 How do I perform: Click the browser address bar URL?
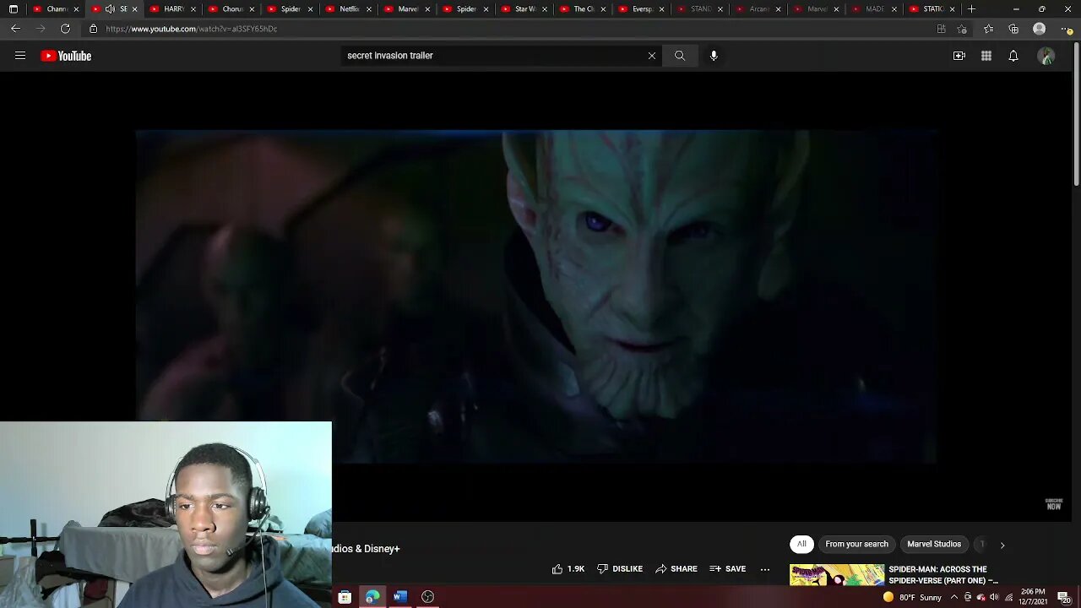pyautogui.click(x=192, y=29)
